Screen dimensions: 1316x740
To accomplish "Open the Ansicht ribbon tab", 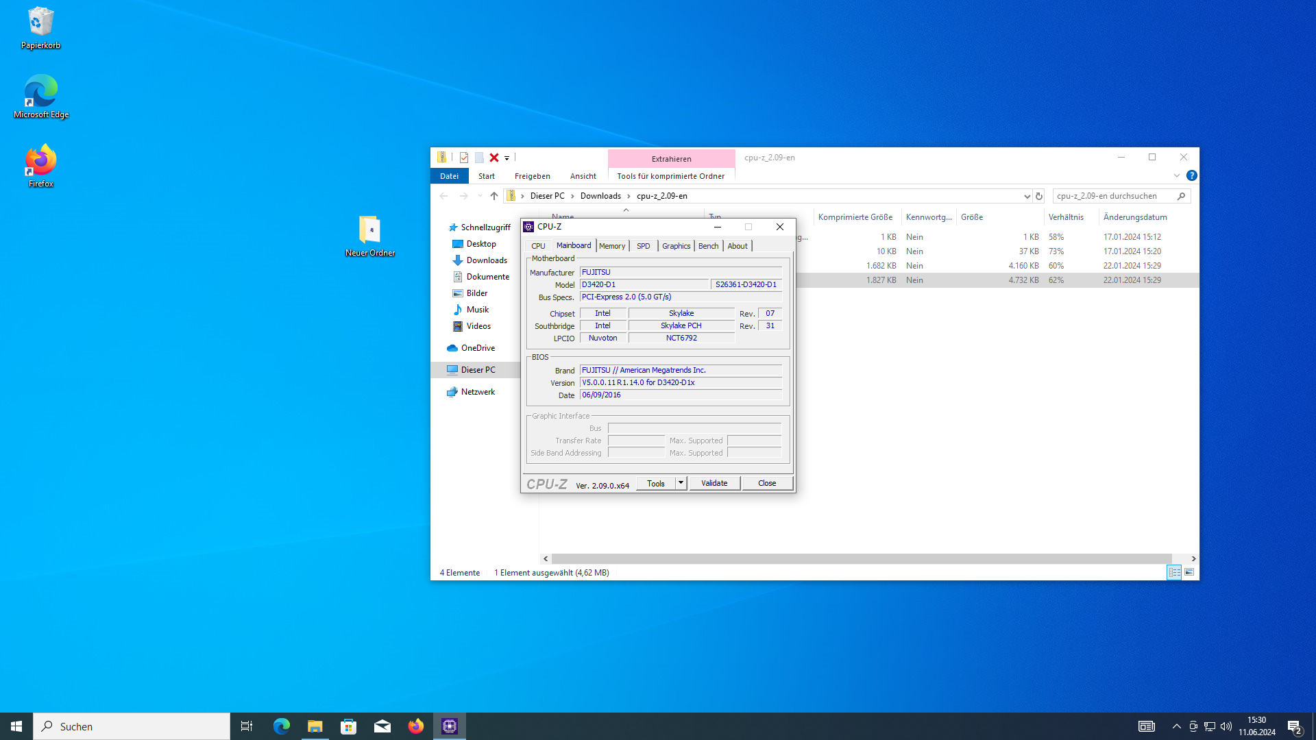I will pos(583,176).
